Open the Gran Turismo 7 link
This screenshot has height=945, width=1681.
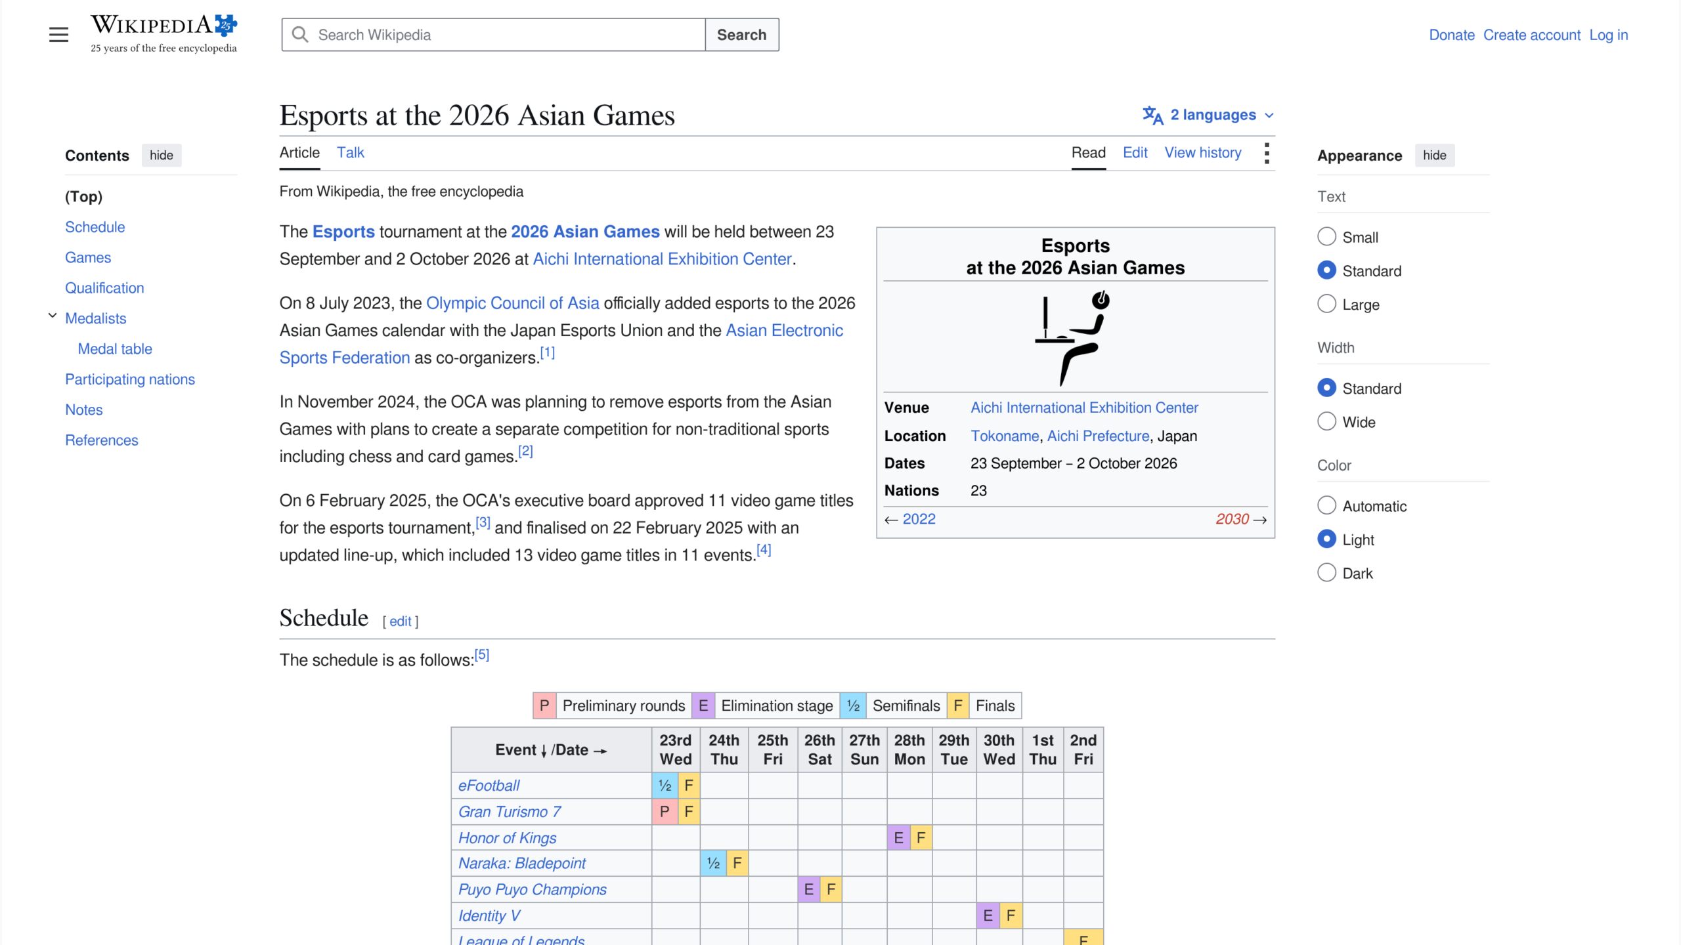coord(510,812)
